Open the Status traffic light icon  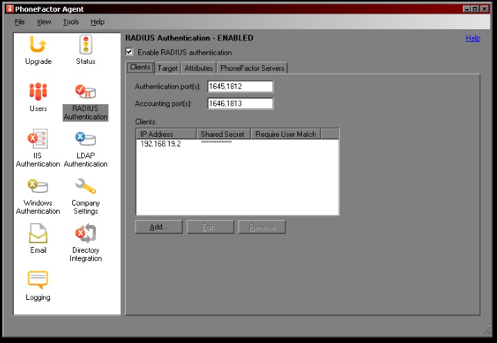(x=85, y=46)
